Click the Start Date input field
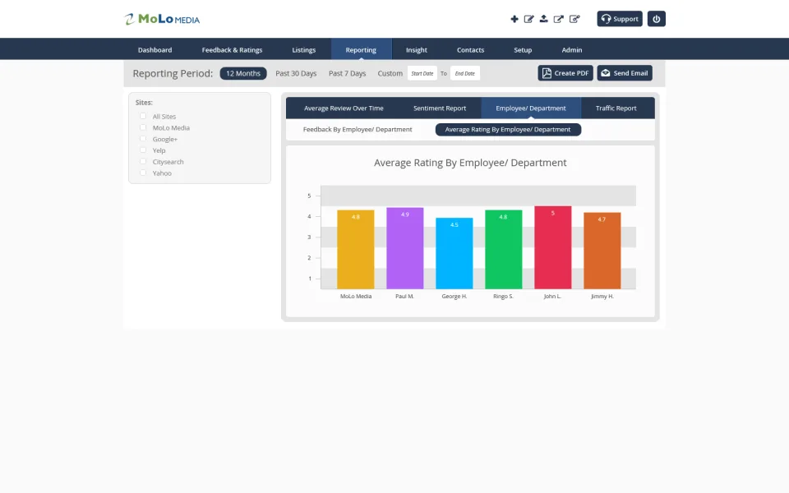This screenshot has width=789, height=493. [422, 73]
